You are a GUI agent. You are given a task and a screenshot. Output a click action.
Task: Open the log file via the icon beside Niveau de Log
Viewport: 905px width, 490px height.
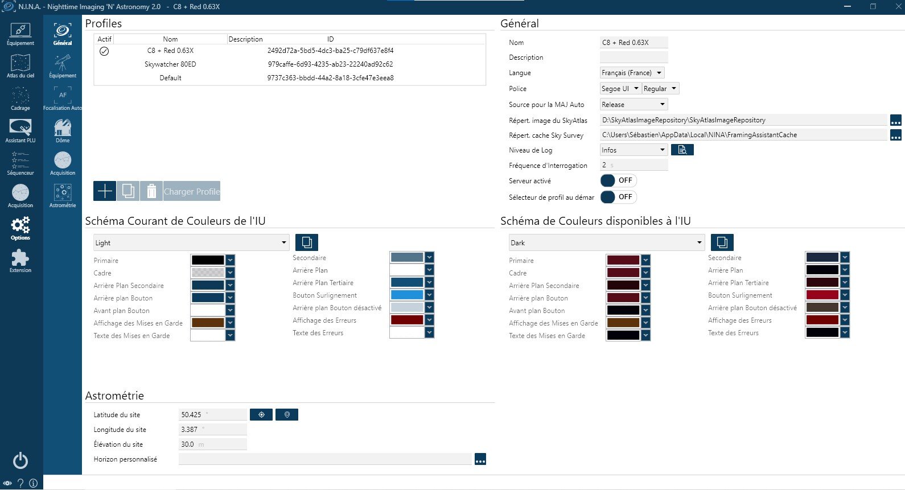point(682,150)
